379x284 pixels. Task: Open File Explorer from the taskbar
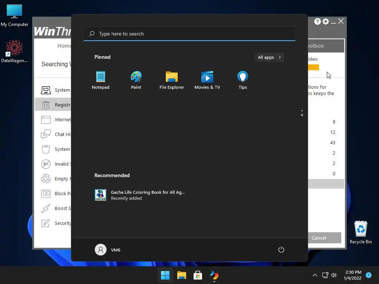pyautogui.click(x=181, y=275)
